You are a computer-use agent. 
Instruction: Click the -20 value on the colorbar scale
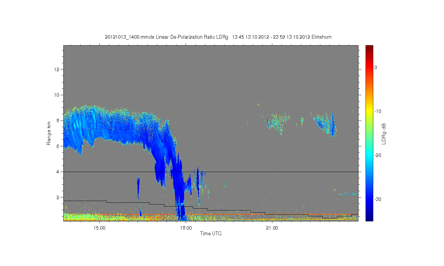378,155
